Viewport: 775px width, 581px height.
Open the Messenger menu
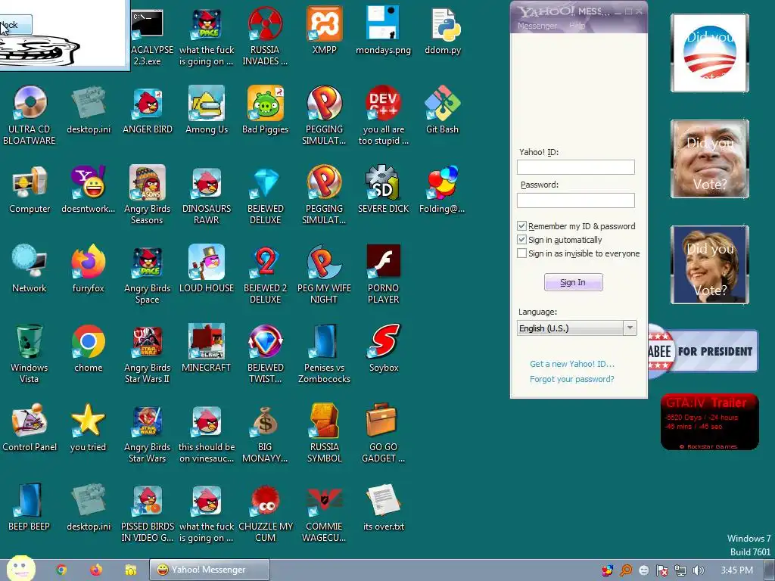(x=537, y=26)
